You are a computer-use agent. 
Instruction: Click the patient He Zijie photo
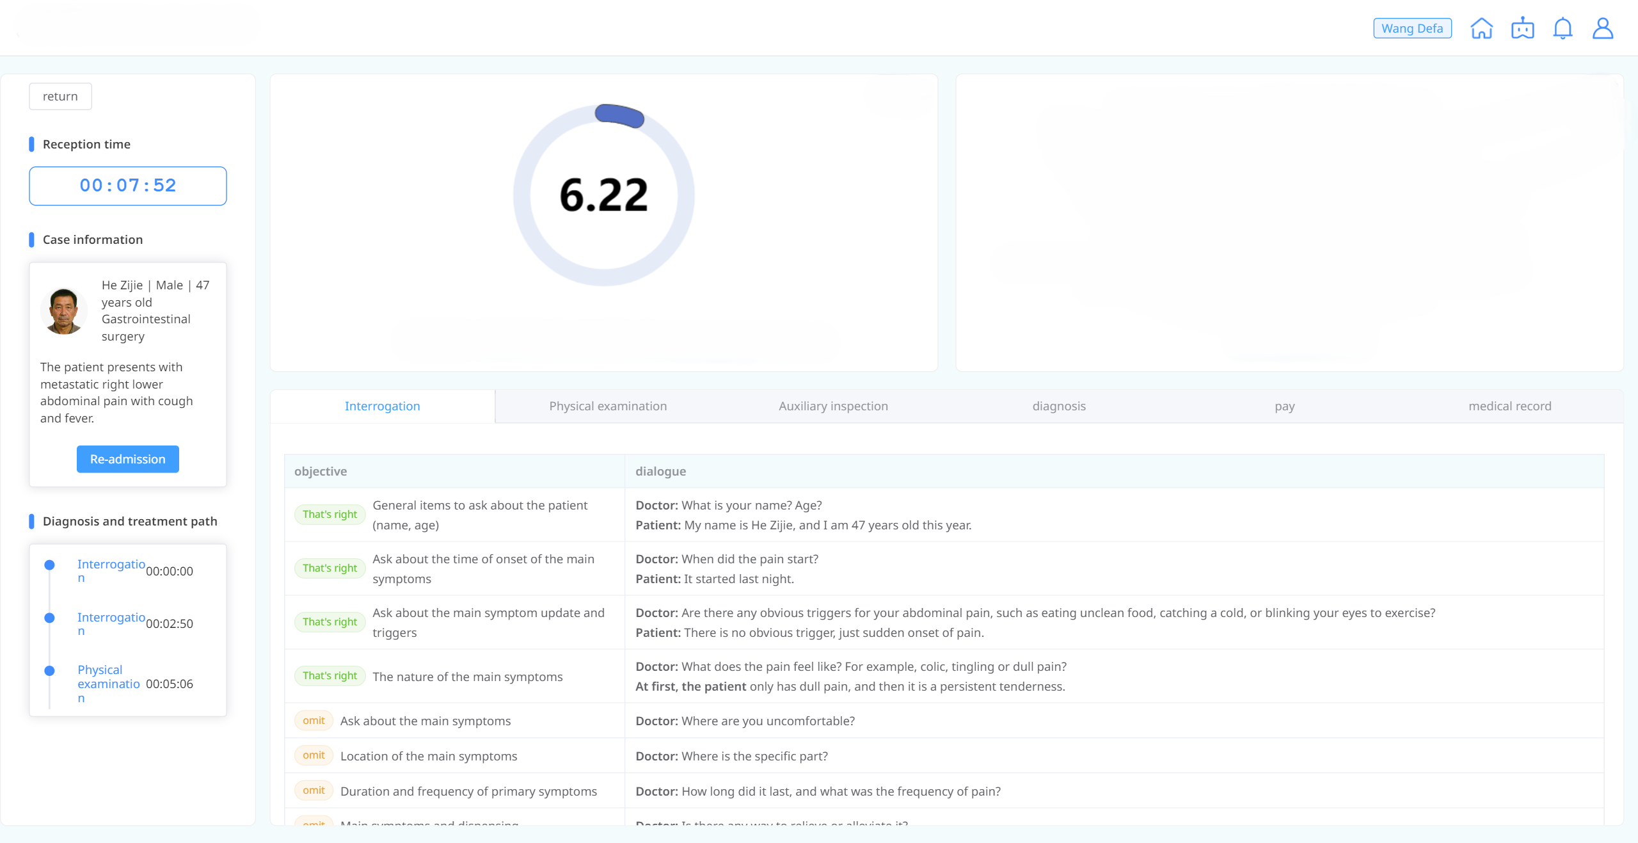click(x=63, y=311)
